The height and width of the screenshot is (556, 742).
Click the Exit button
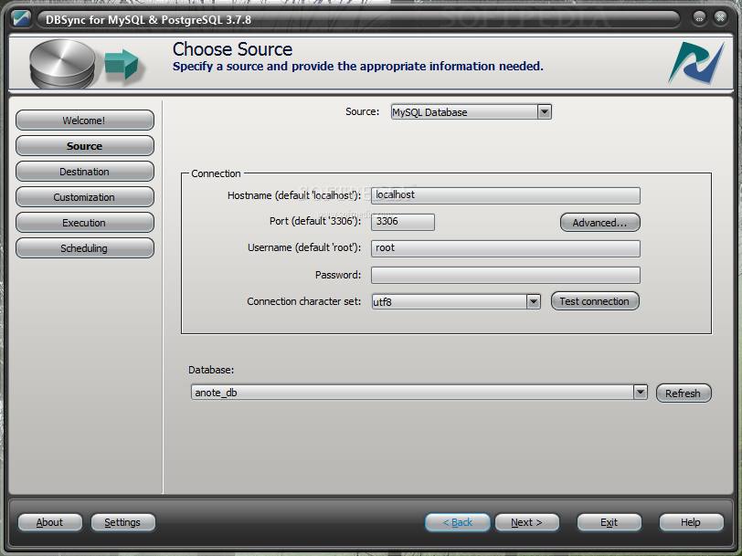(609, 522)
